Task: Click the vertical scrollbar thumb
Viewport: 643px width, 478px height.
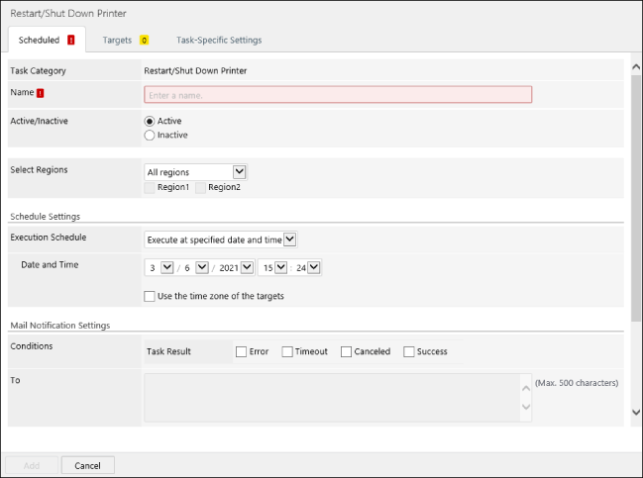Action: point(635,198)
